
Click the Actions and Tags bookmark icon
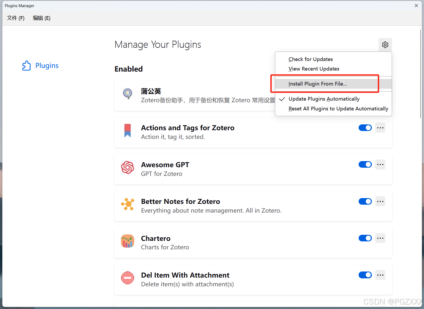click(128, 130)
